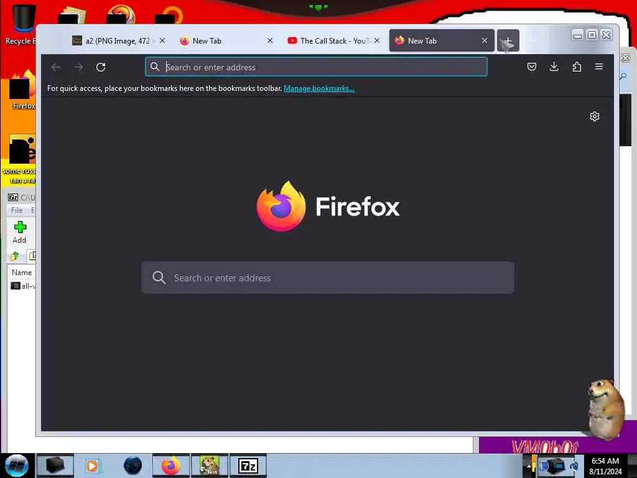Viewport: 637px width, 478px height.
Task: Switch to The Call Stack YouTube tab
Action: tap(329, 40)
